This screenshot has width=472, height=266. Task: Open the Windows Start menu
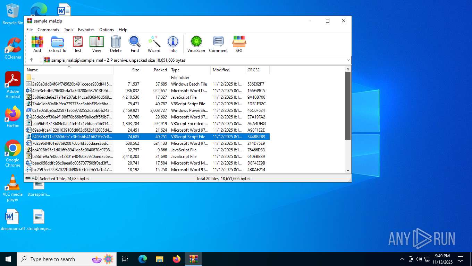point(8,259)
